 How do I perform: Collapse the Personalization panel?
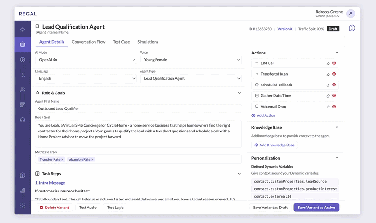337,158
